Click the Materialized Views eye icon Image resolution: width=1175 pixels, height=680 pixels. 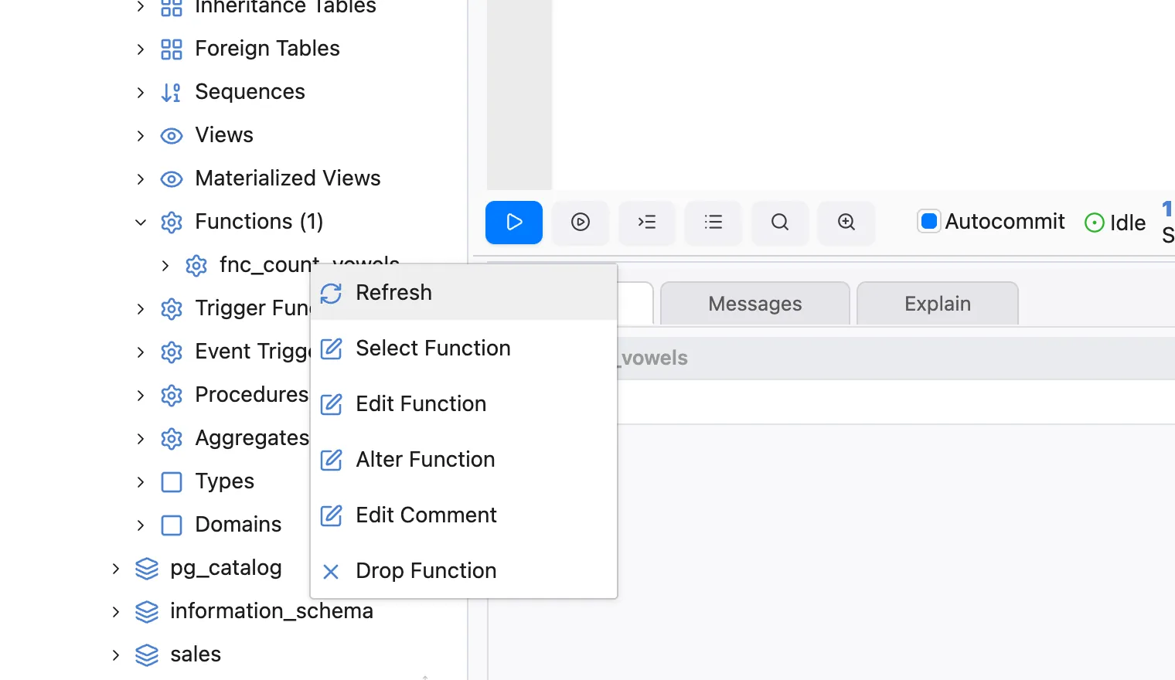click(171, 179)
